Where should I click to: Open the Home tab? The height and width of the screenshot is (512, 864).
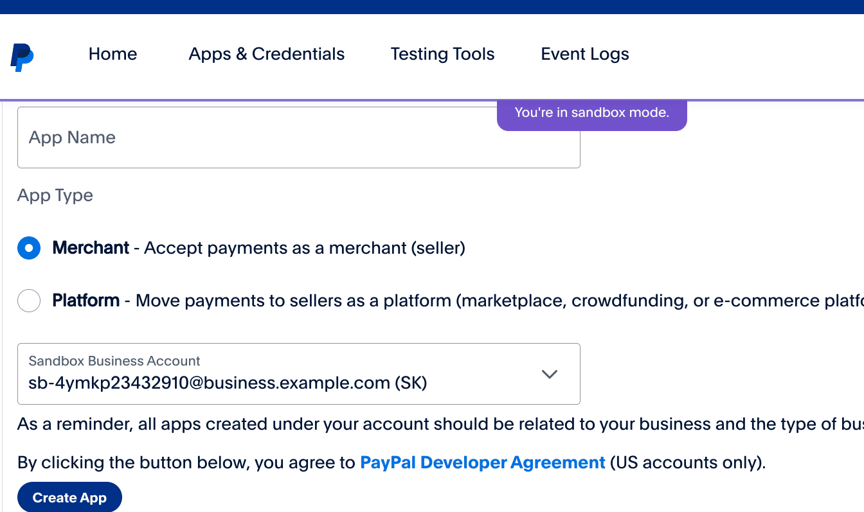[113, 54]
